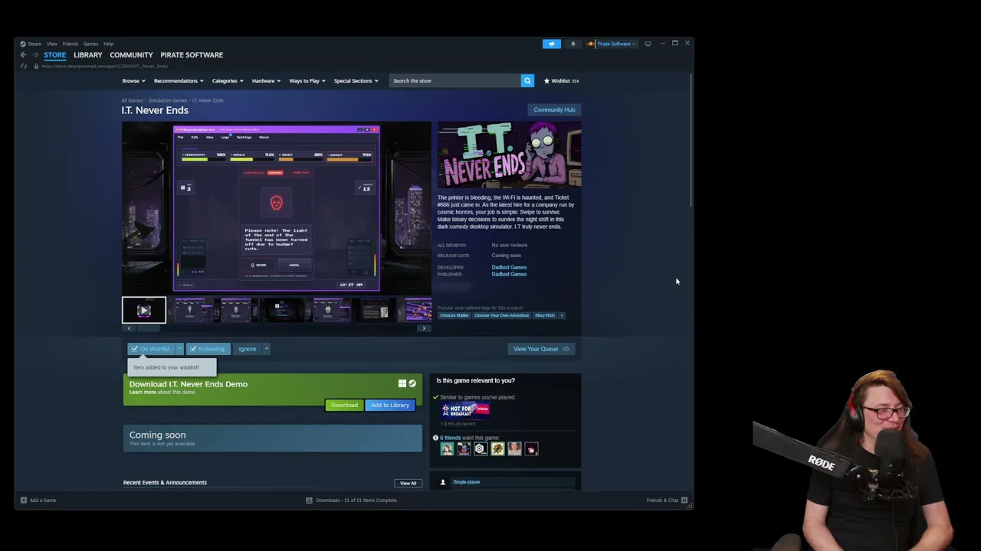Viewport: 981px width, 551px height.
Task: Open the Recommendations dropdown
Action: [179, 80]
